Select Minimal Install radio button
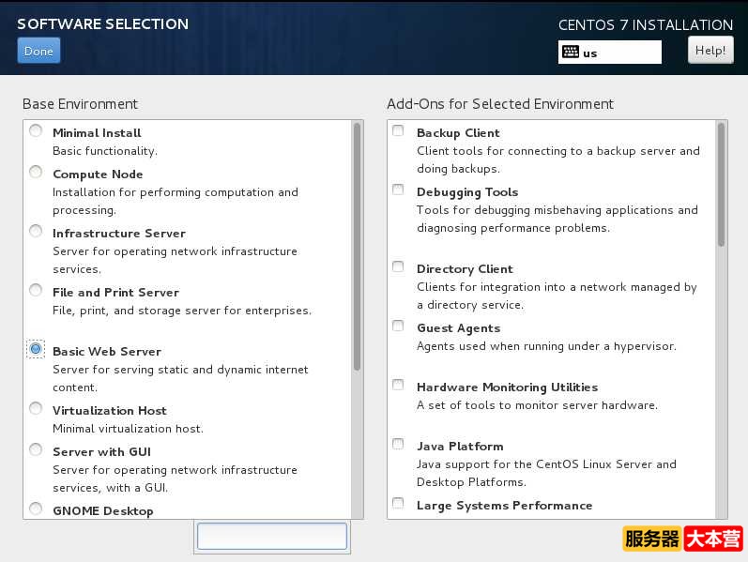 [36, 130]
